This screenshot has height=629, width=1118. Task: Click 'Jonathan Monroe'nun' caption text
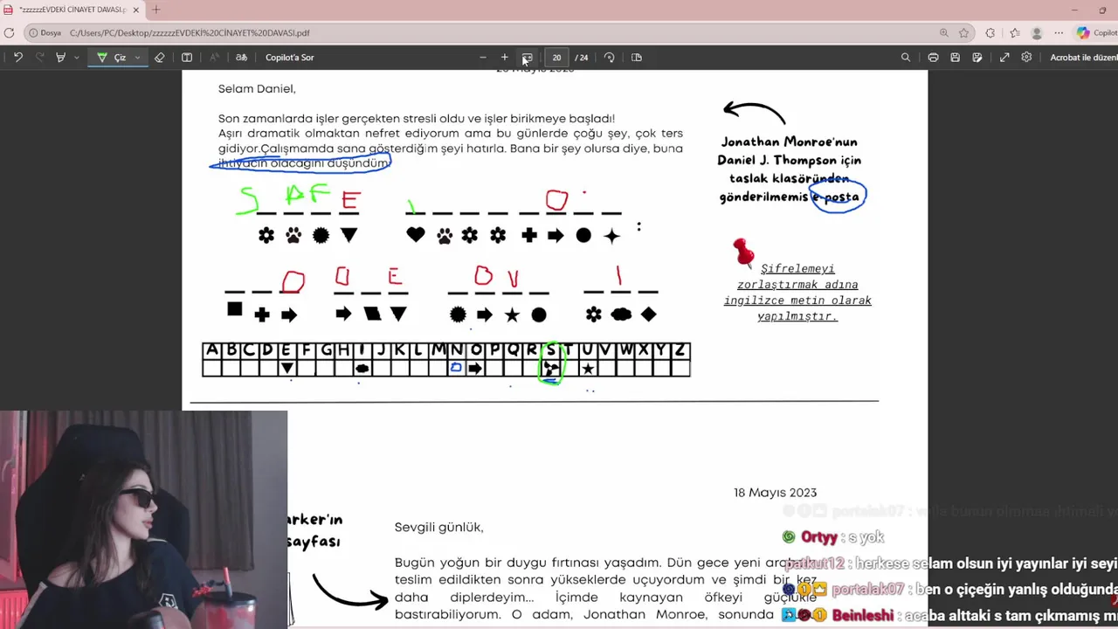pyautogui.click(x=789, y=142)
